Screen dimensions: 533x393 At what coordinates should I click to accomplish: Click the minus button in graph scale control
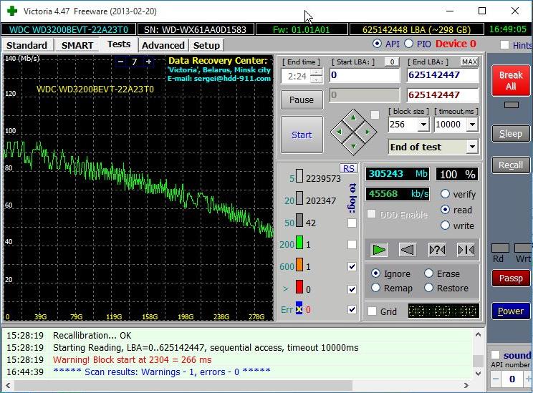[120, 62]
